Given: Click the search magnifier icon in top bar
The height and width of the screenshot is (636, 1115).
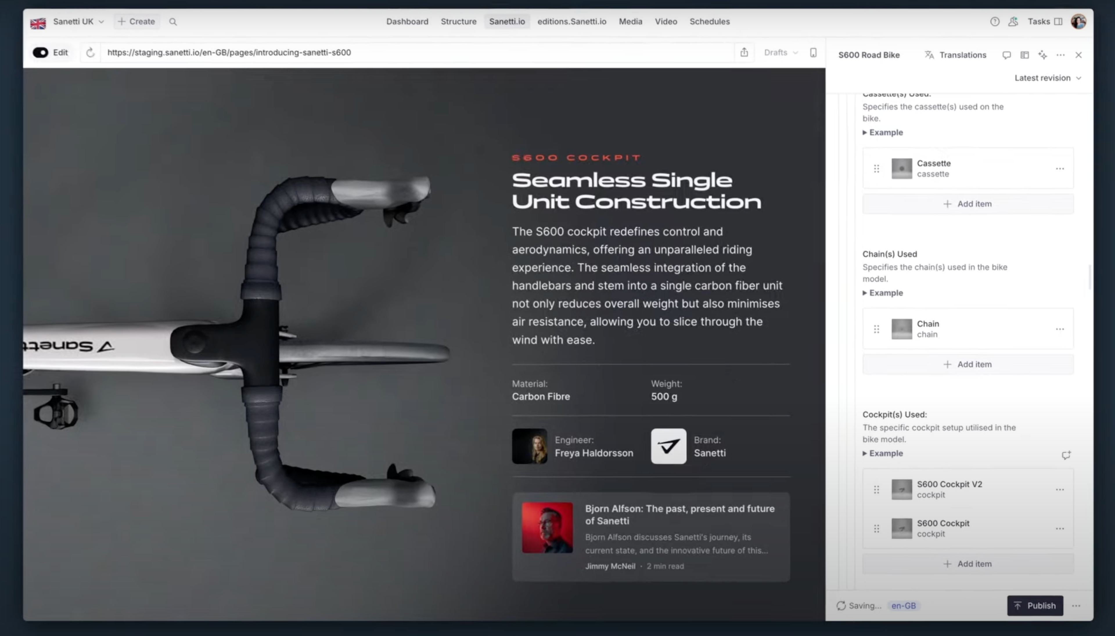Looking at the screenshot, I should pos(173,22).
